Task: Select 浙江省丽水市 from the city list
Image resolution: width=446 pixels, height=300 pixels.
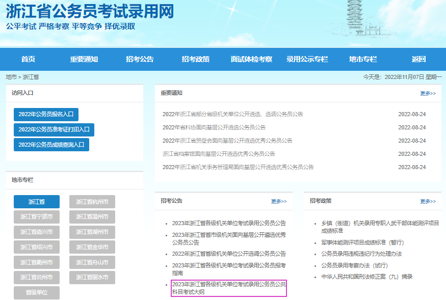Action: pos(92,278)
